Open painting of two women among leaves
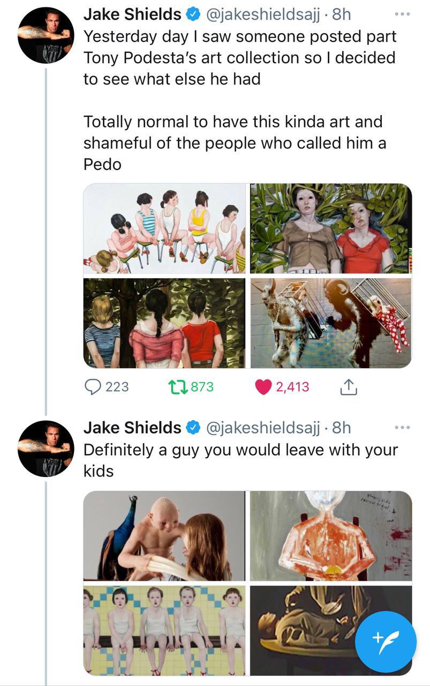This screenshot has height=686, width=430. pos(331,229)
